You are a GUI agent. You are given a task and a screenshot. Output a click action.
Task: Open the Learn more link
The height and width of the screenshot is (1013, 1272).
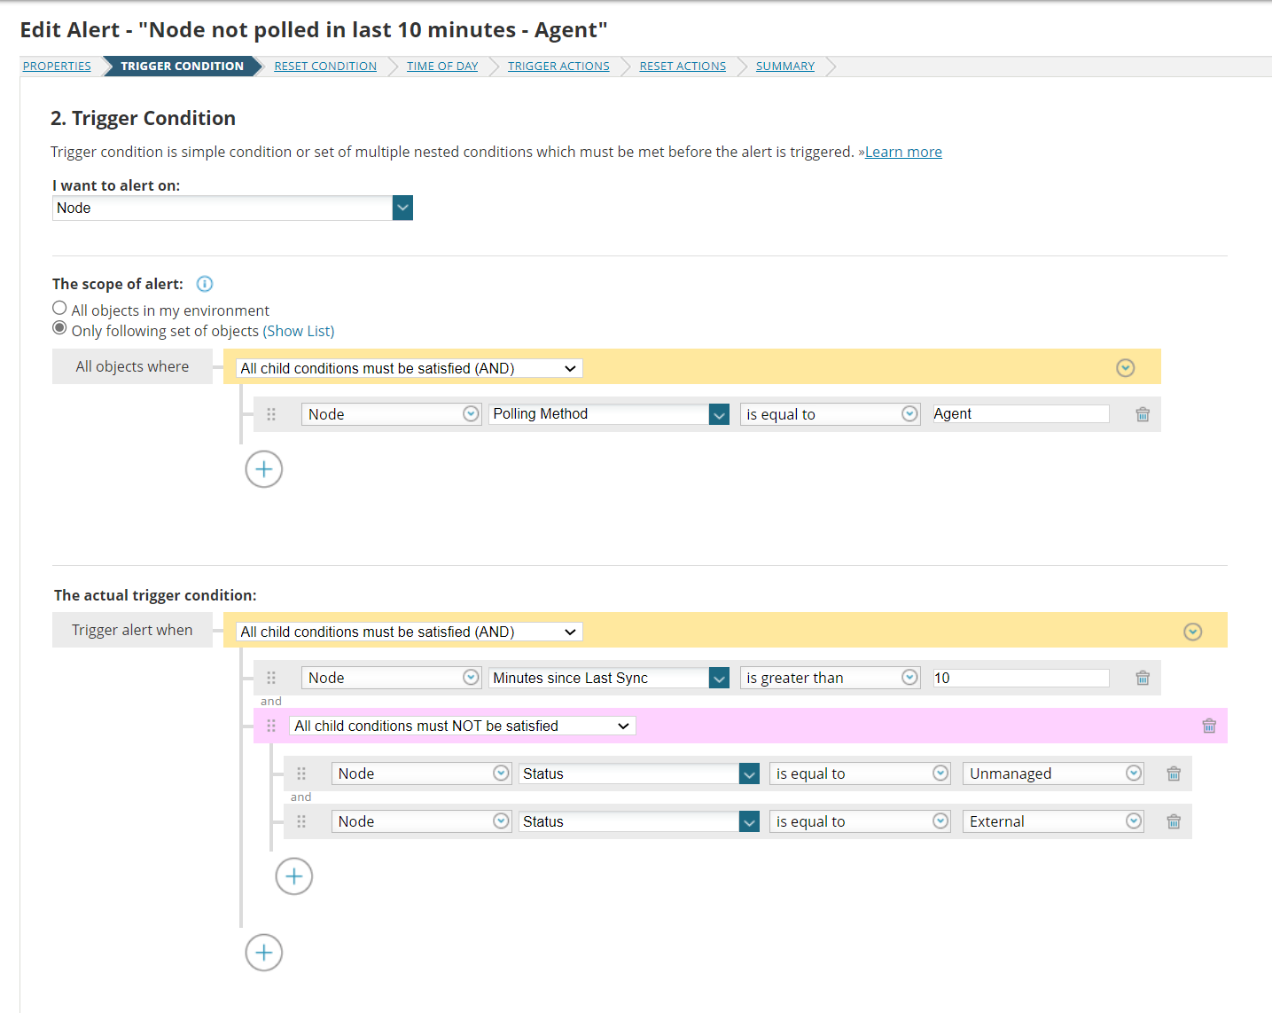click(x=903, y=152)
